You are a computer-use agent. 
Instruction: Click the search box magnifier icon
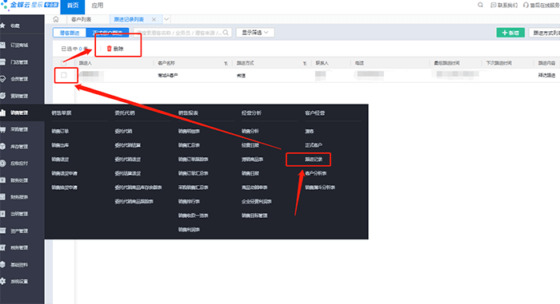[x=226, y=33]
